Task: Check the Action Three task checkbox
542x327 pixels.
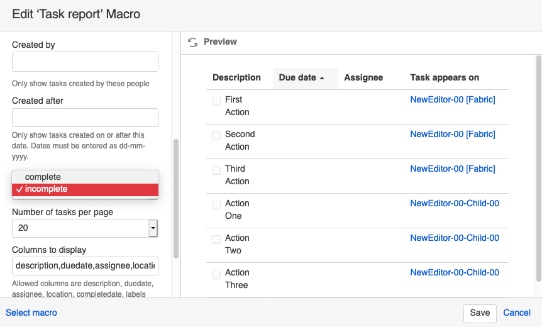Action: pyautogui.click(x=216, y=274)
